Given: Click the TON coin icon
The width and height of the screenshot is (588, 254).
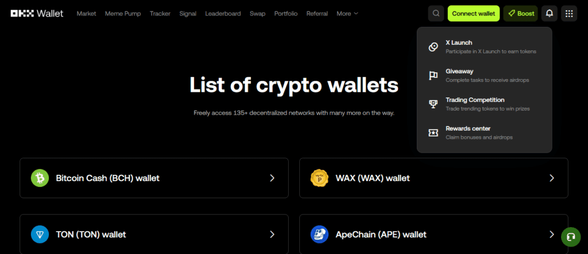Looking at the screenshot, I should (x=40, y=235).
